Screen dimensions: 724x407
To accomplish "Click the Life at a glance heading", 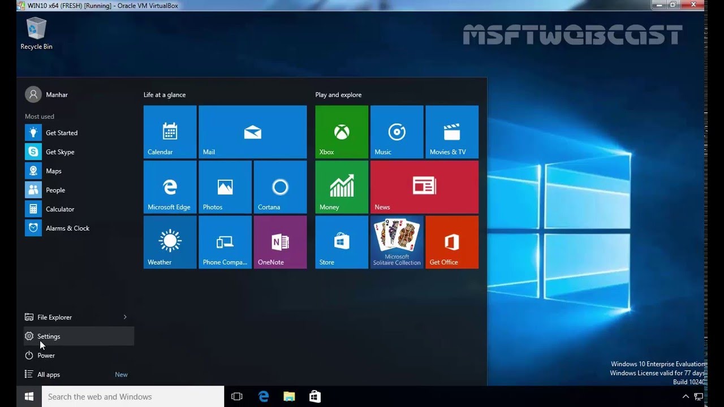I will [165, 95].
